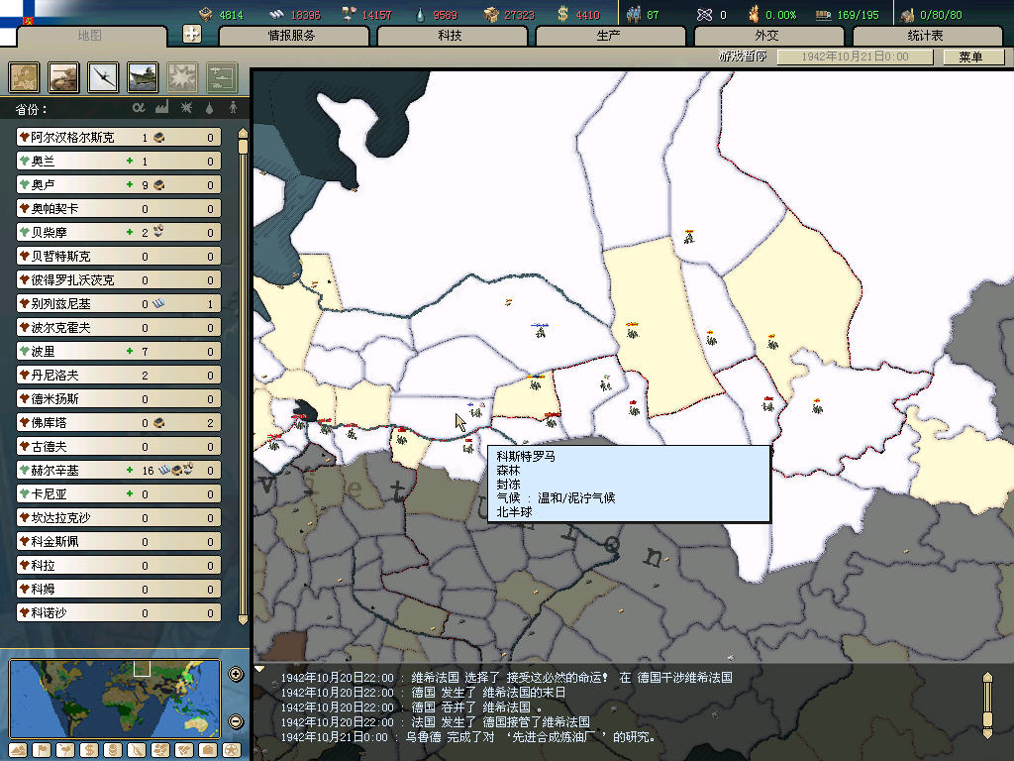
Task: Switch to the dollar-sign economic map mode
Action: click(x=89, y=750)
